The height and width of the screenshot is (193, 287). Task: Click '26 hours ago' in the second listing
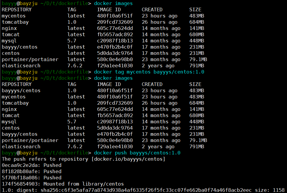point(159,103)
